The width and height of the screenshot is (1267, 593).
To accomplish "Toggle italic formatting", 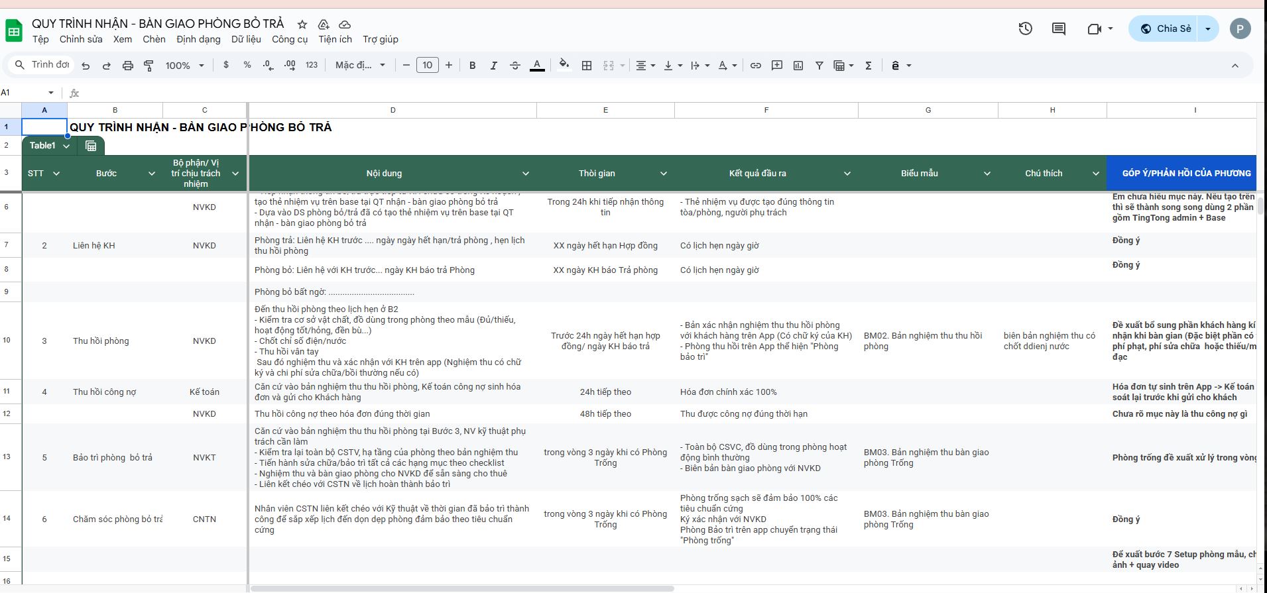I will click(x=493, y=65).
